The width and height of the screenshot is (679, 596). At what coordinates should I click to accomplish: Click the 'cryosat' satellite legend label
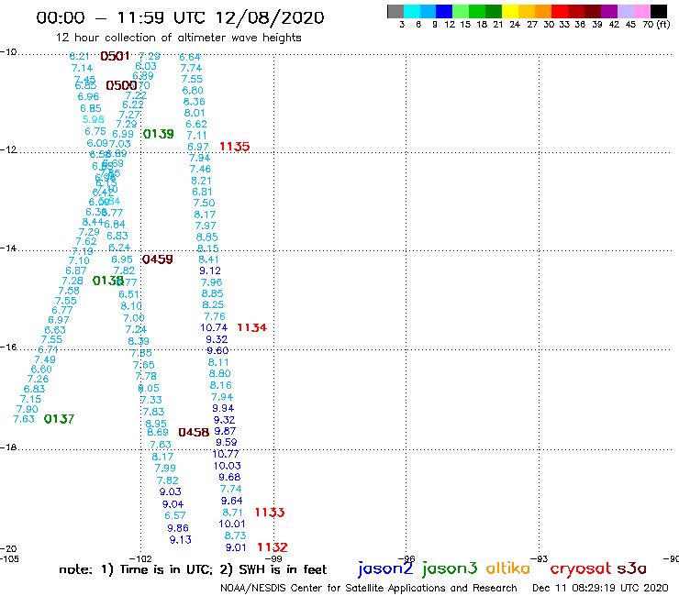click(x=581, y=568)
